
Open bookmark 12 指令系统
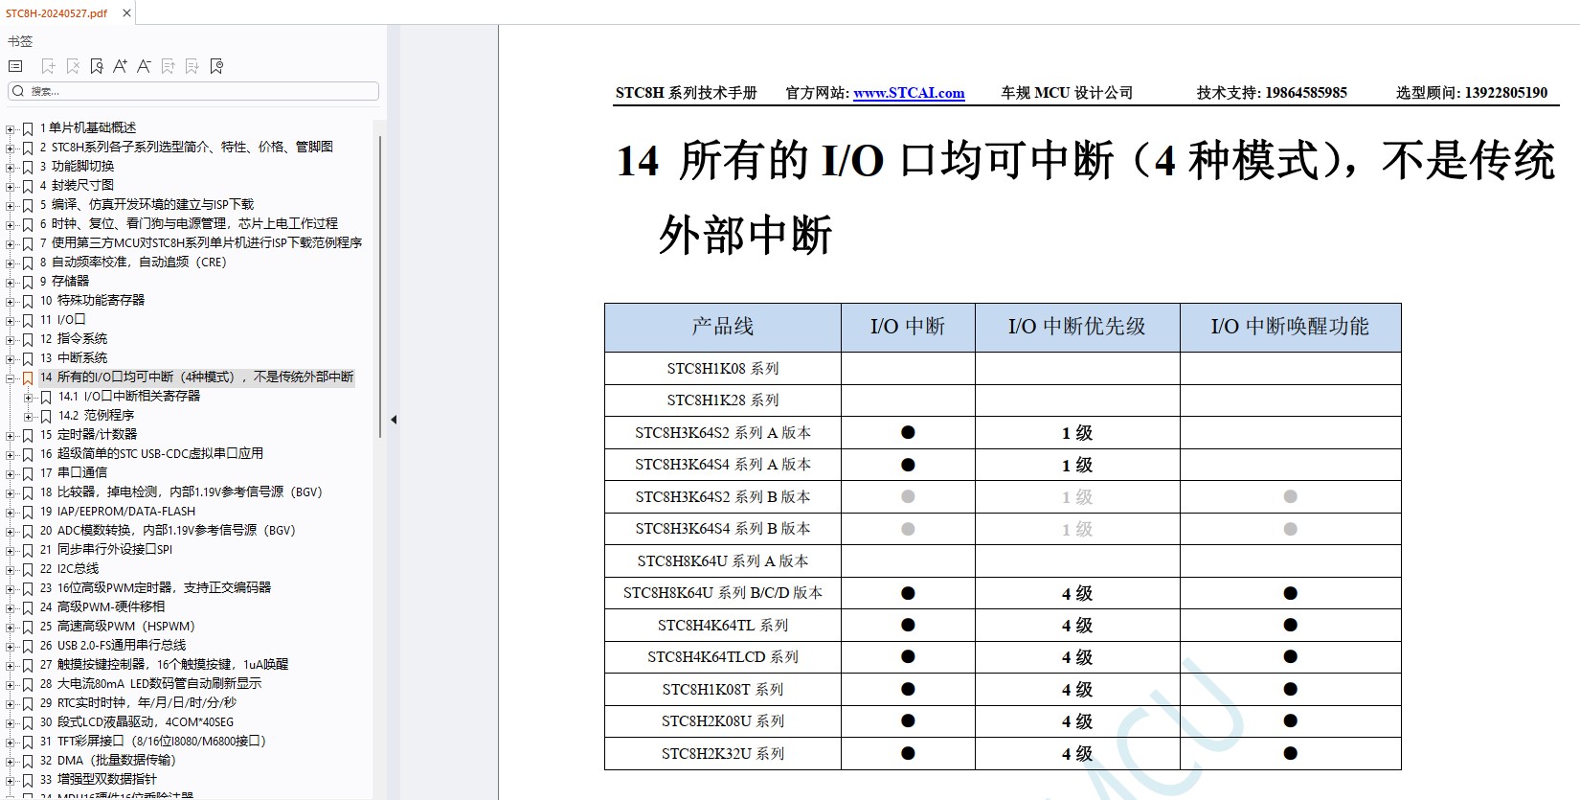(x=73, y=338)
